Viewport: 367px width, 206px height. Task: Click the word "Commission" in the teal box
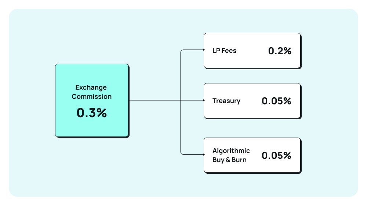[92, 97]
